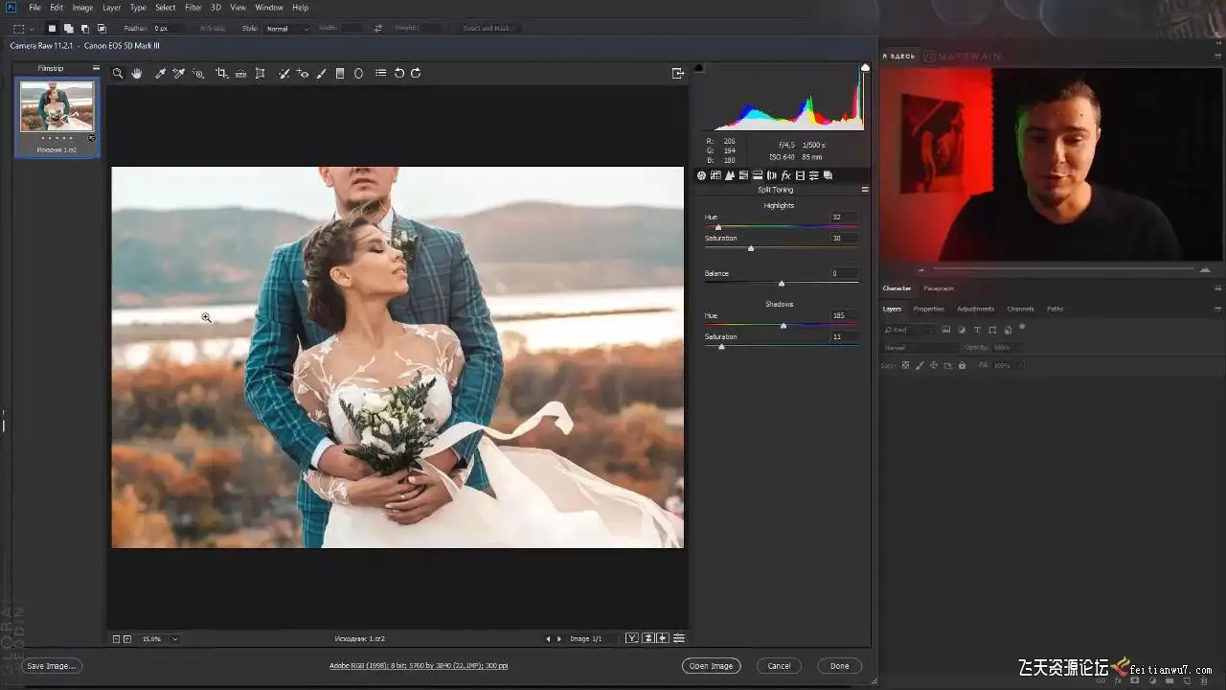
Task: Pick the White Balance eyedropper tool
Action: point(160,73)
